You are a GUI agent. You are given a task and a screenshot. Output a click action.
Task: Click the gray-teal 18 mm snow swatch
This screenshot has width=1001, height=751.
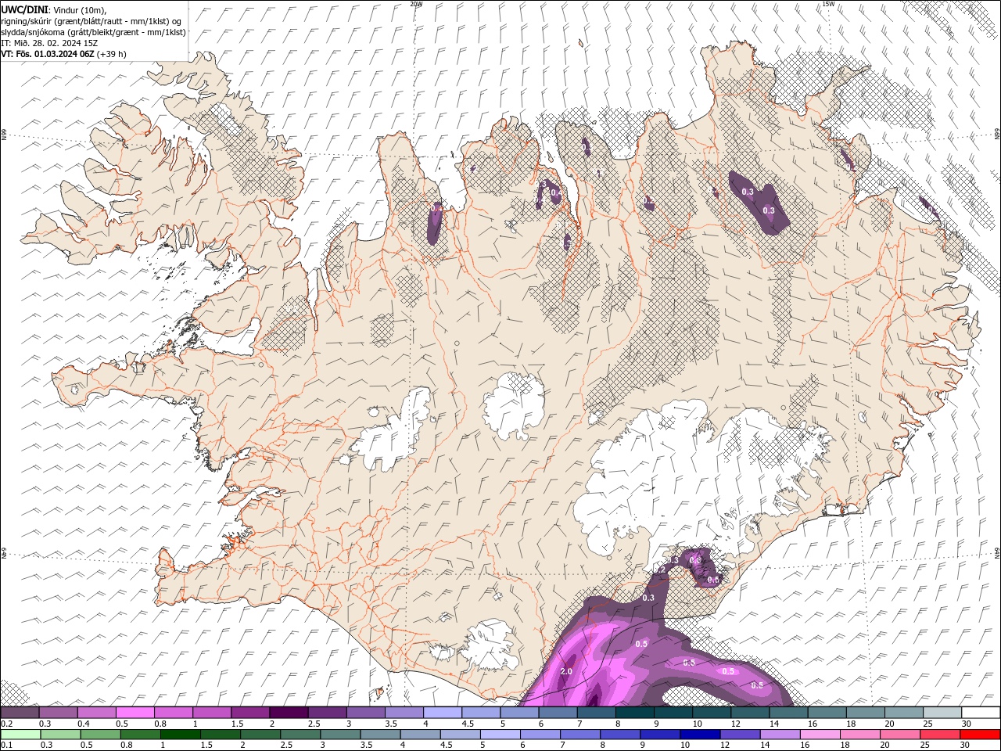[866, 713]
